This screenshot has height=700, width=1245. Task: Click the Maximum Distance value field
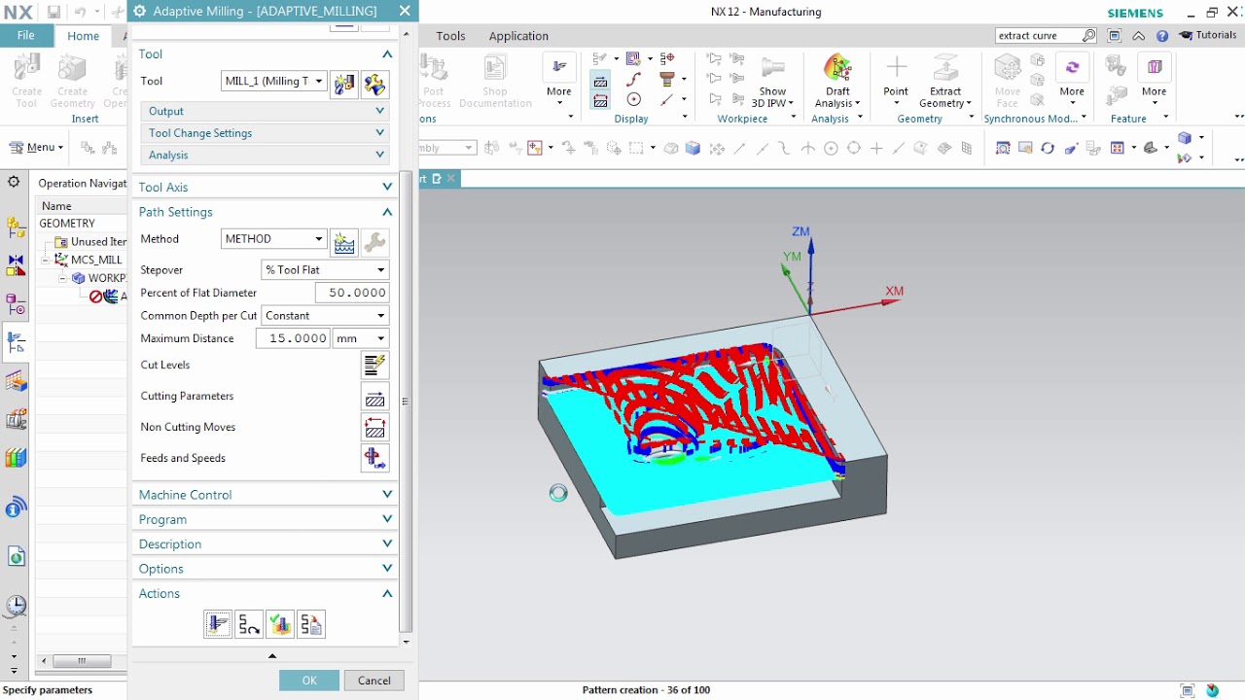292,338
